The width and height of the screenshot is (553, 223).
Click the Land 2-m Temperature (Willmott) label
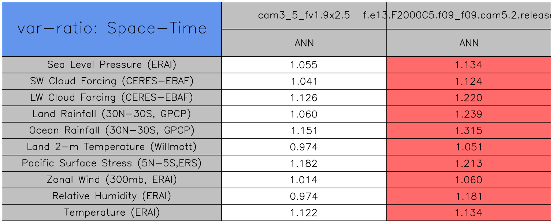point(112,147)
